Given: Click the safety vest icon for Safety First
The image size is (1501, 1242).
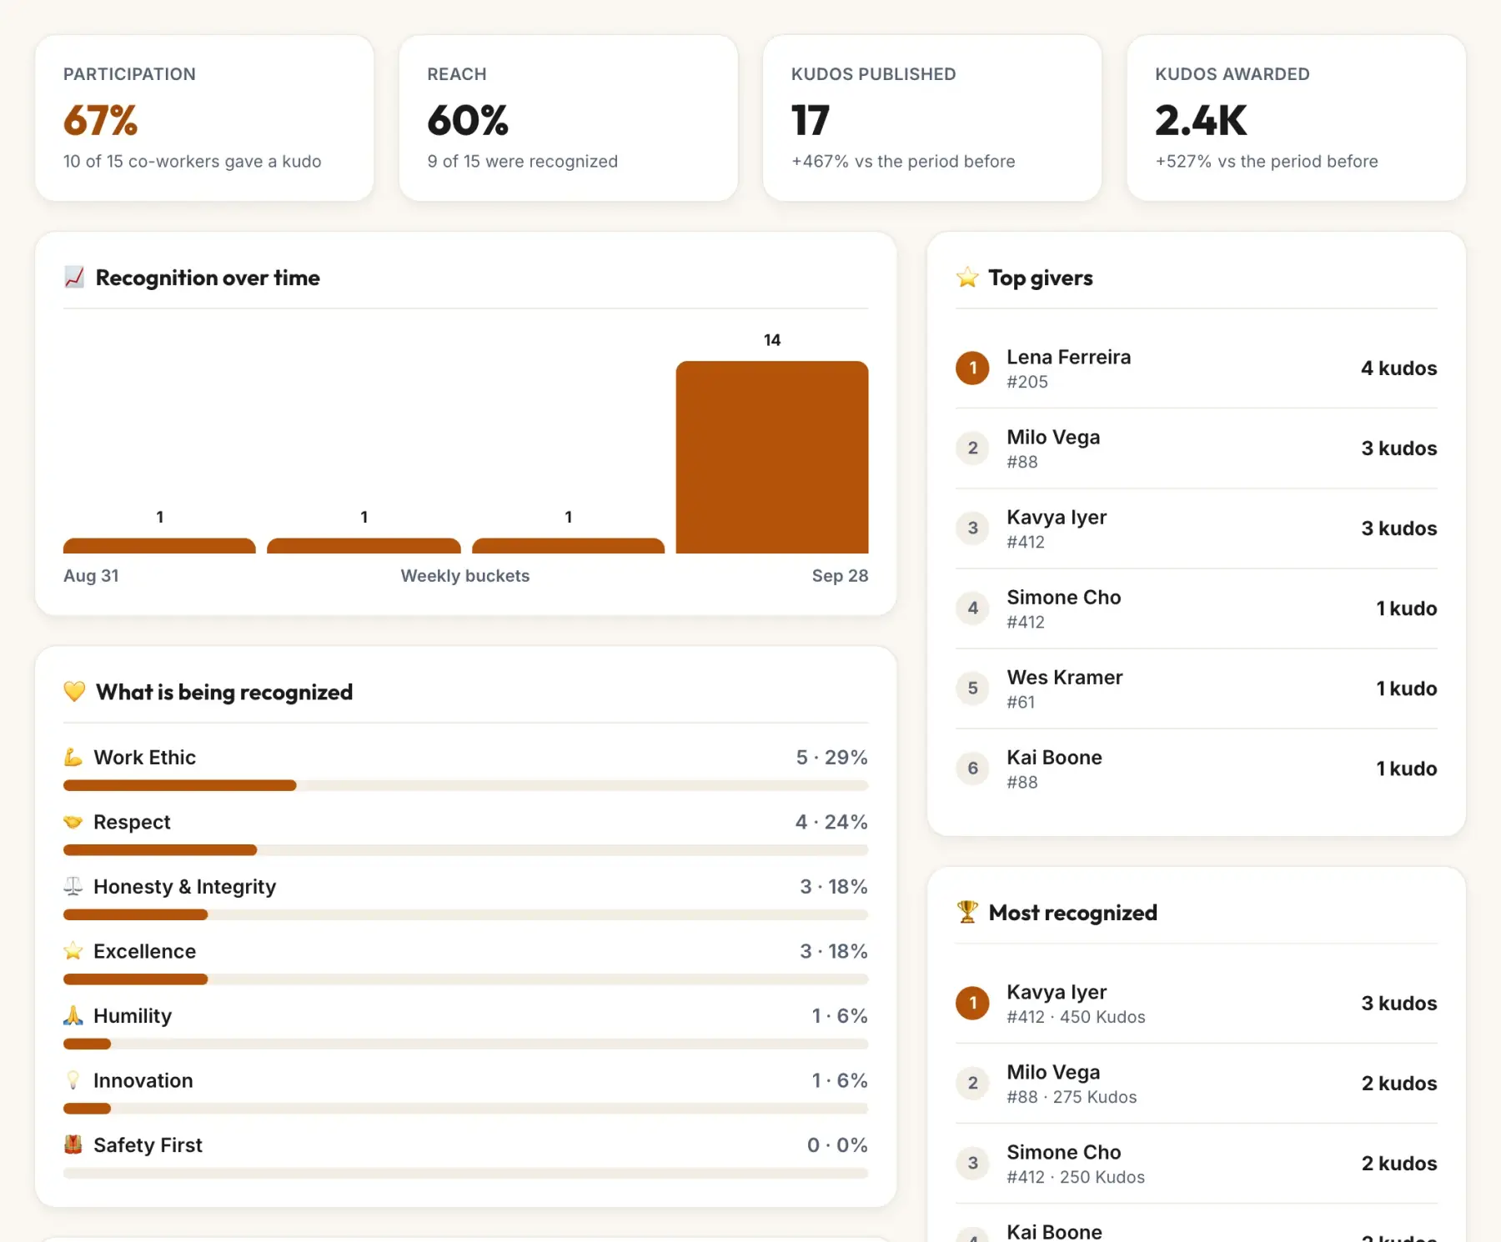Looking at the screenshot, I should click(x=73, y=1144).
